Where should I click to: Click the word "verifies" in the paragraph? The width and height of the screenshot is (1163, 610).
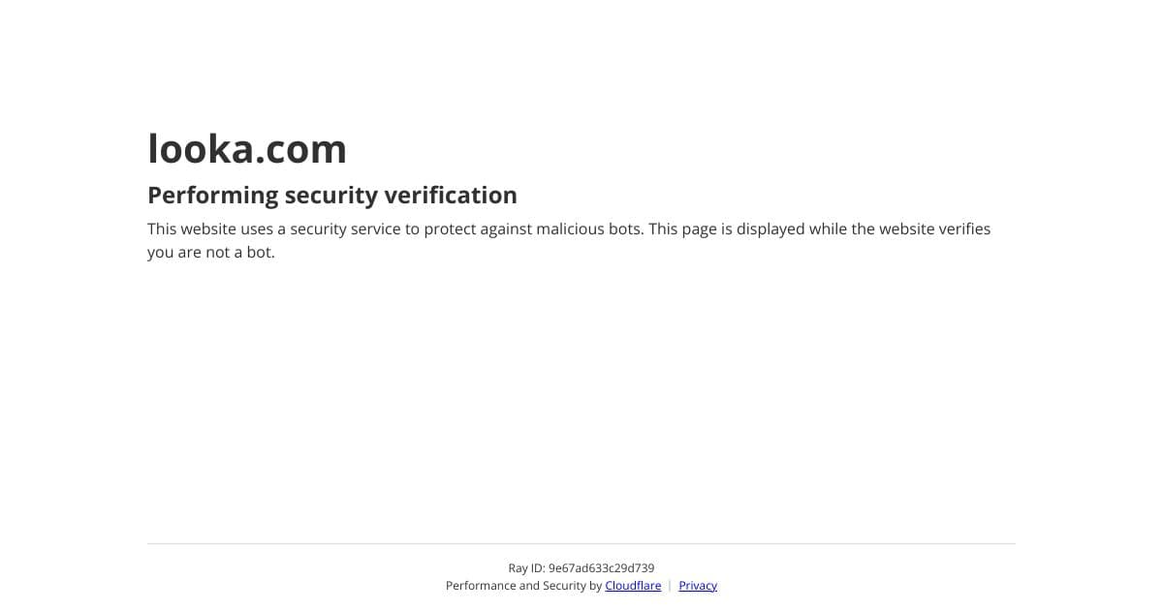tap(962, 229)
